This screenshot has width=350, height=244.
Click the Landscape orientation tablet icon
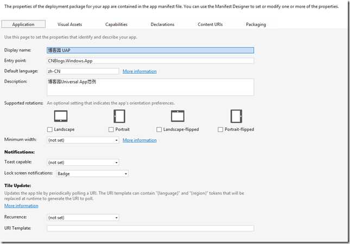click(x=61, y=116)
